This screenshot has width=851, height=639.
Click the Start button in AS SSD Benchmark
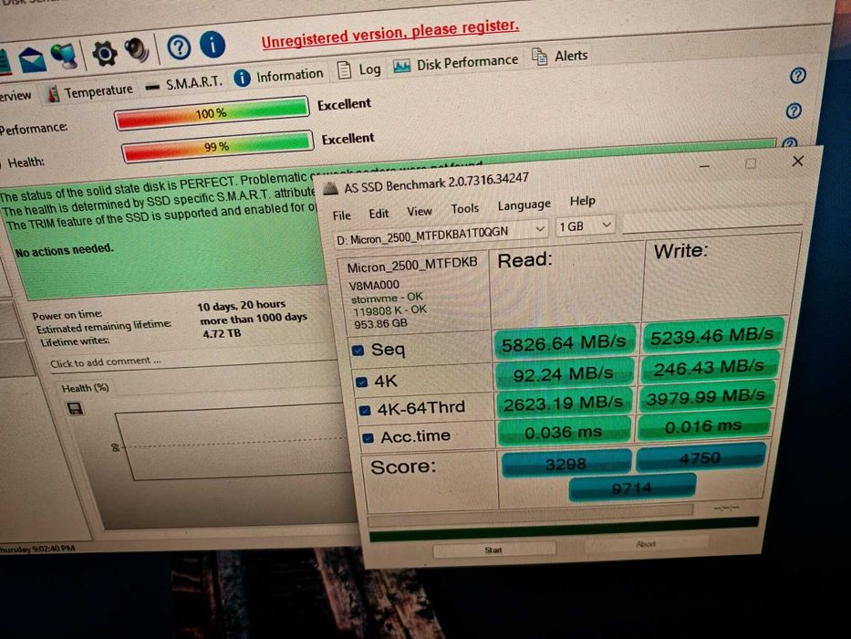click(x=493, y=550)
